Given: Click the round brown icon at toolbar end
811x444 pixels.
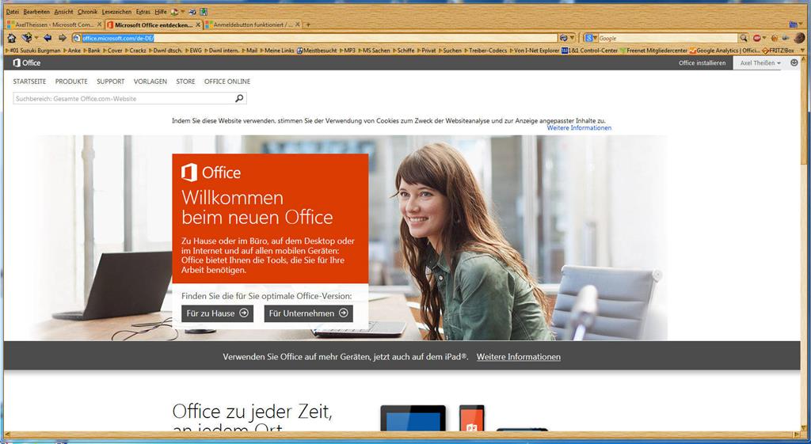Looking at the screenshot, I should click(799, 38).
